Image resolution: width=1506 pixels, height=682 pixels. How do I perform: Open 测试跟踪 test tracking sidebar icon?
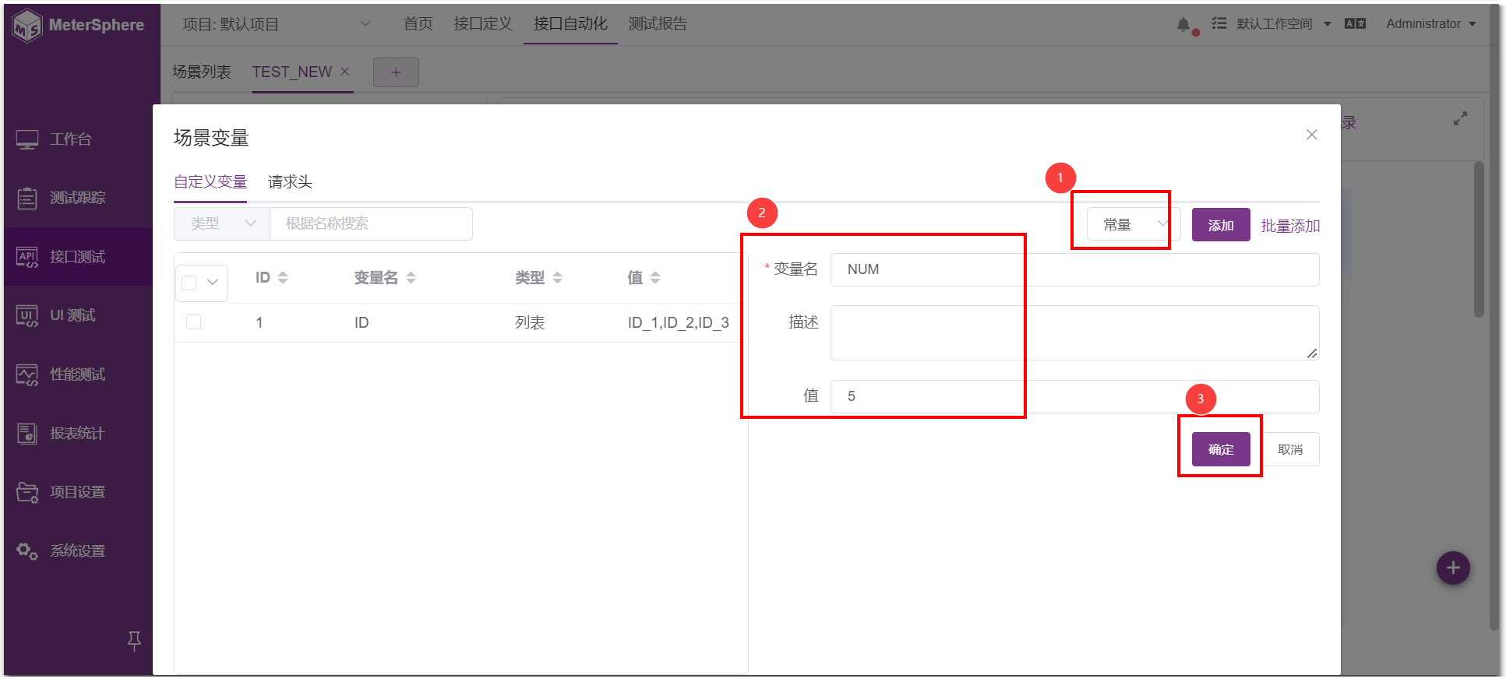27,199
